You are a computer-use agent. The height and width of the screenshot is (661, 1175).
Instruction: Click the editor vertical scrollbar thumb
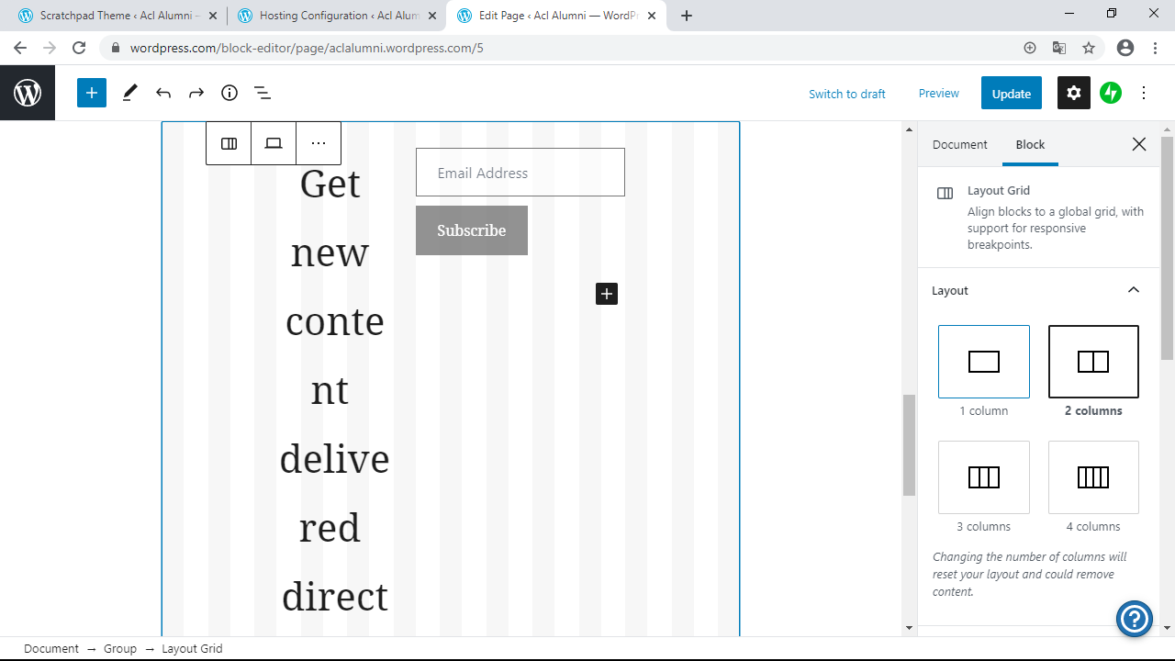909,445
